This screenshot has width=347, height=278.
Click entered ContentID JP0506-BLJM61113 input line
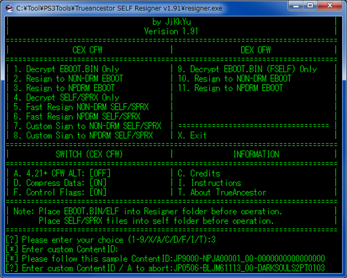click(166, 268)
